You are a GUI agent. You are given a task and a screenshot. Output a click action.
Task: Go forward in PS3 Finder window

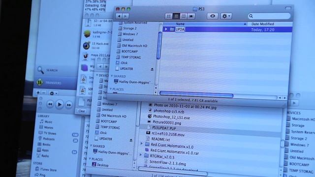point(126,16)
